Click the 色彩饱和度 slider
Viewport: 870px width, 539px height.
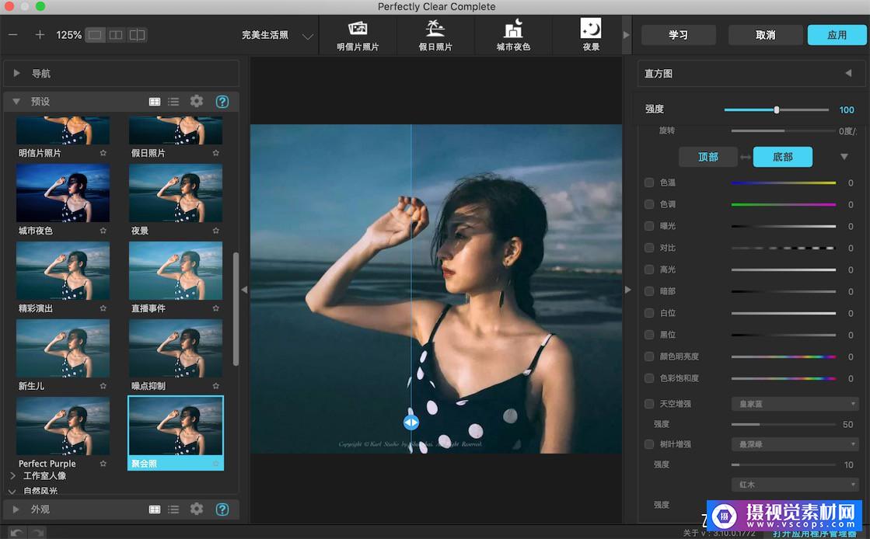coord(784,378)
